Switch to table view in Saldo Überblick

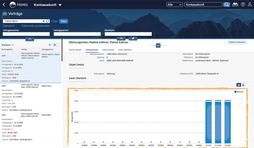point(243,85)
